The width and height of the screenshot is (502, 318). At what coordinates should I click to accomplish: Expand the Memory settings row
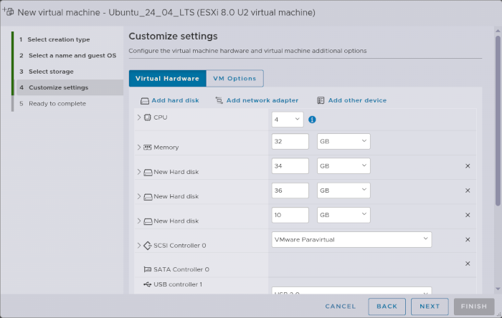click(139, 148)
